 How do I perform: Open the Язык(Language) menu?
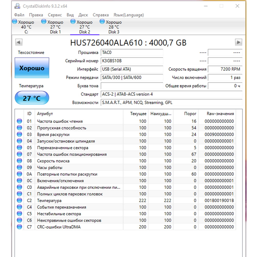129,15
